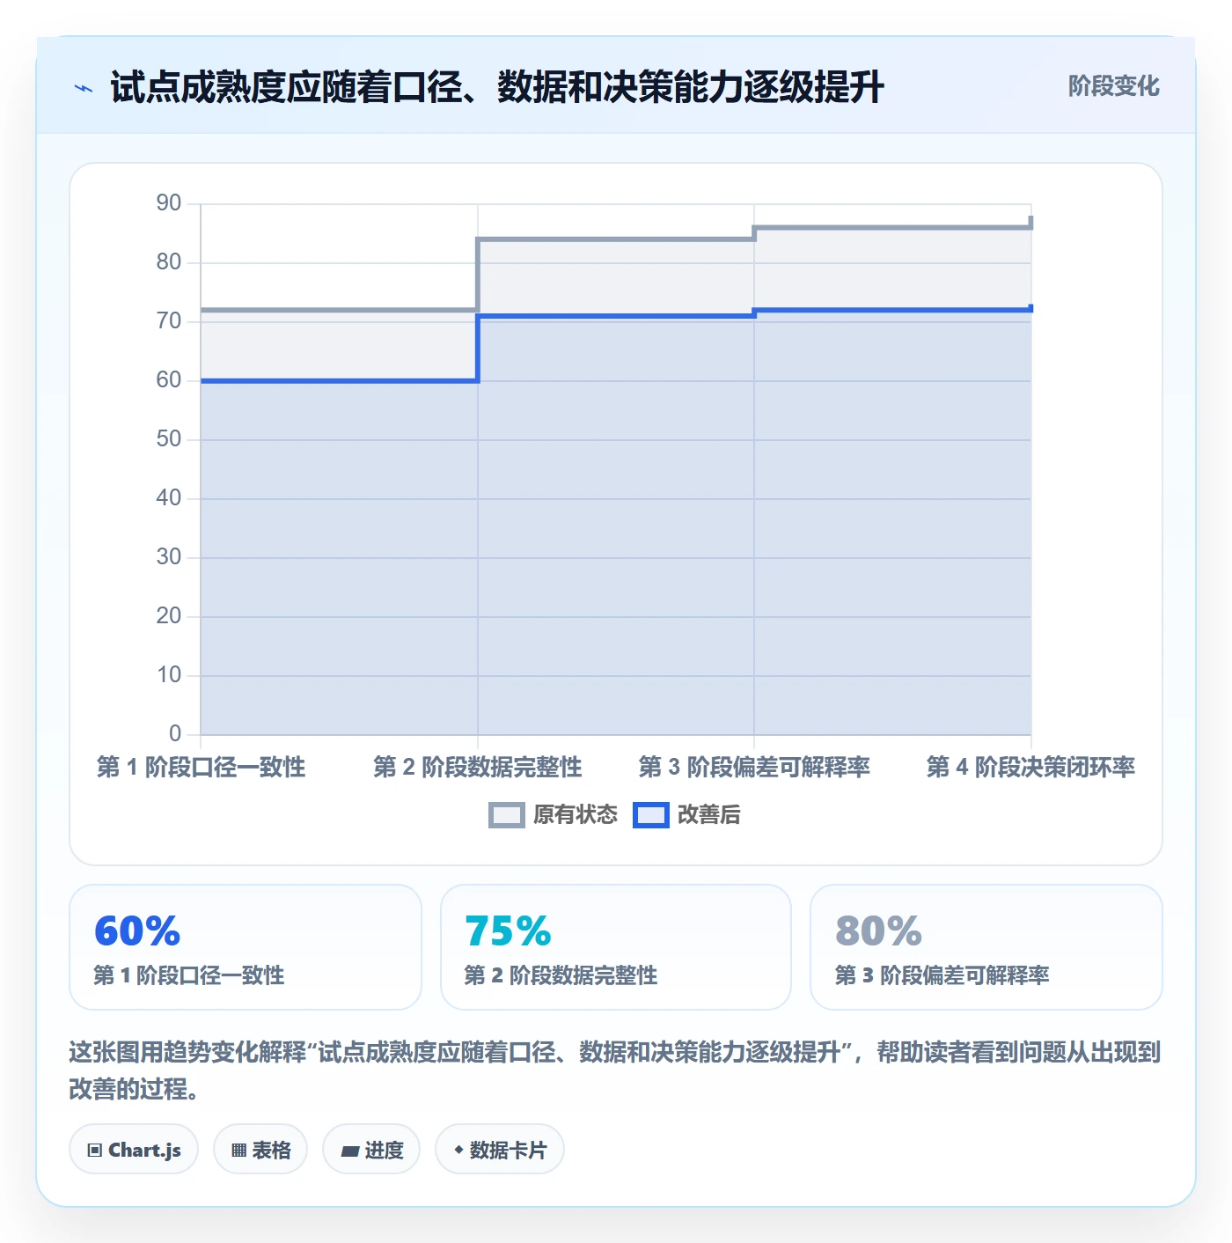
Task: Click the 表格 tag
Action: pos(260,1150)
